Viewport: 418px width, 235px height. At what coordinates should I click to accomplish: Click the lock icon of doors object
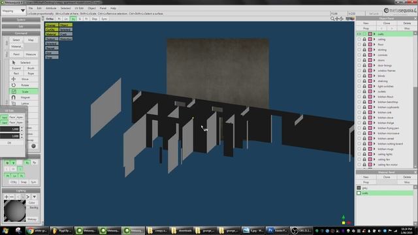[x=364, y=60]
